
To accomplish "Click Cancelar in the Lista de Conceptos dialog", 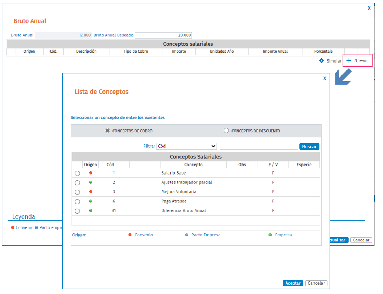I will [x=316, y=283].
